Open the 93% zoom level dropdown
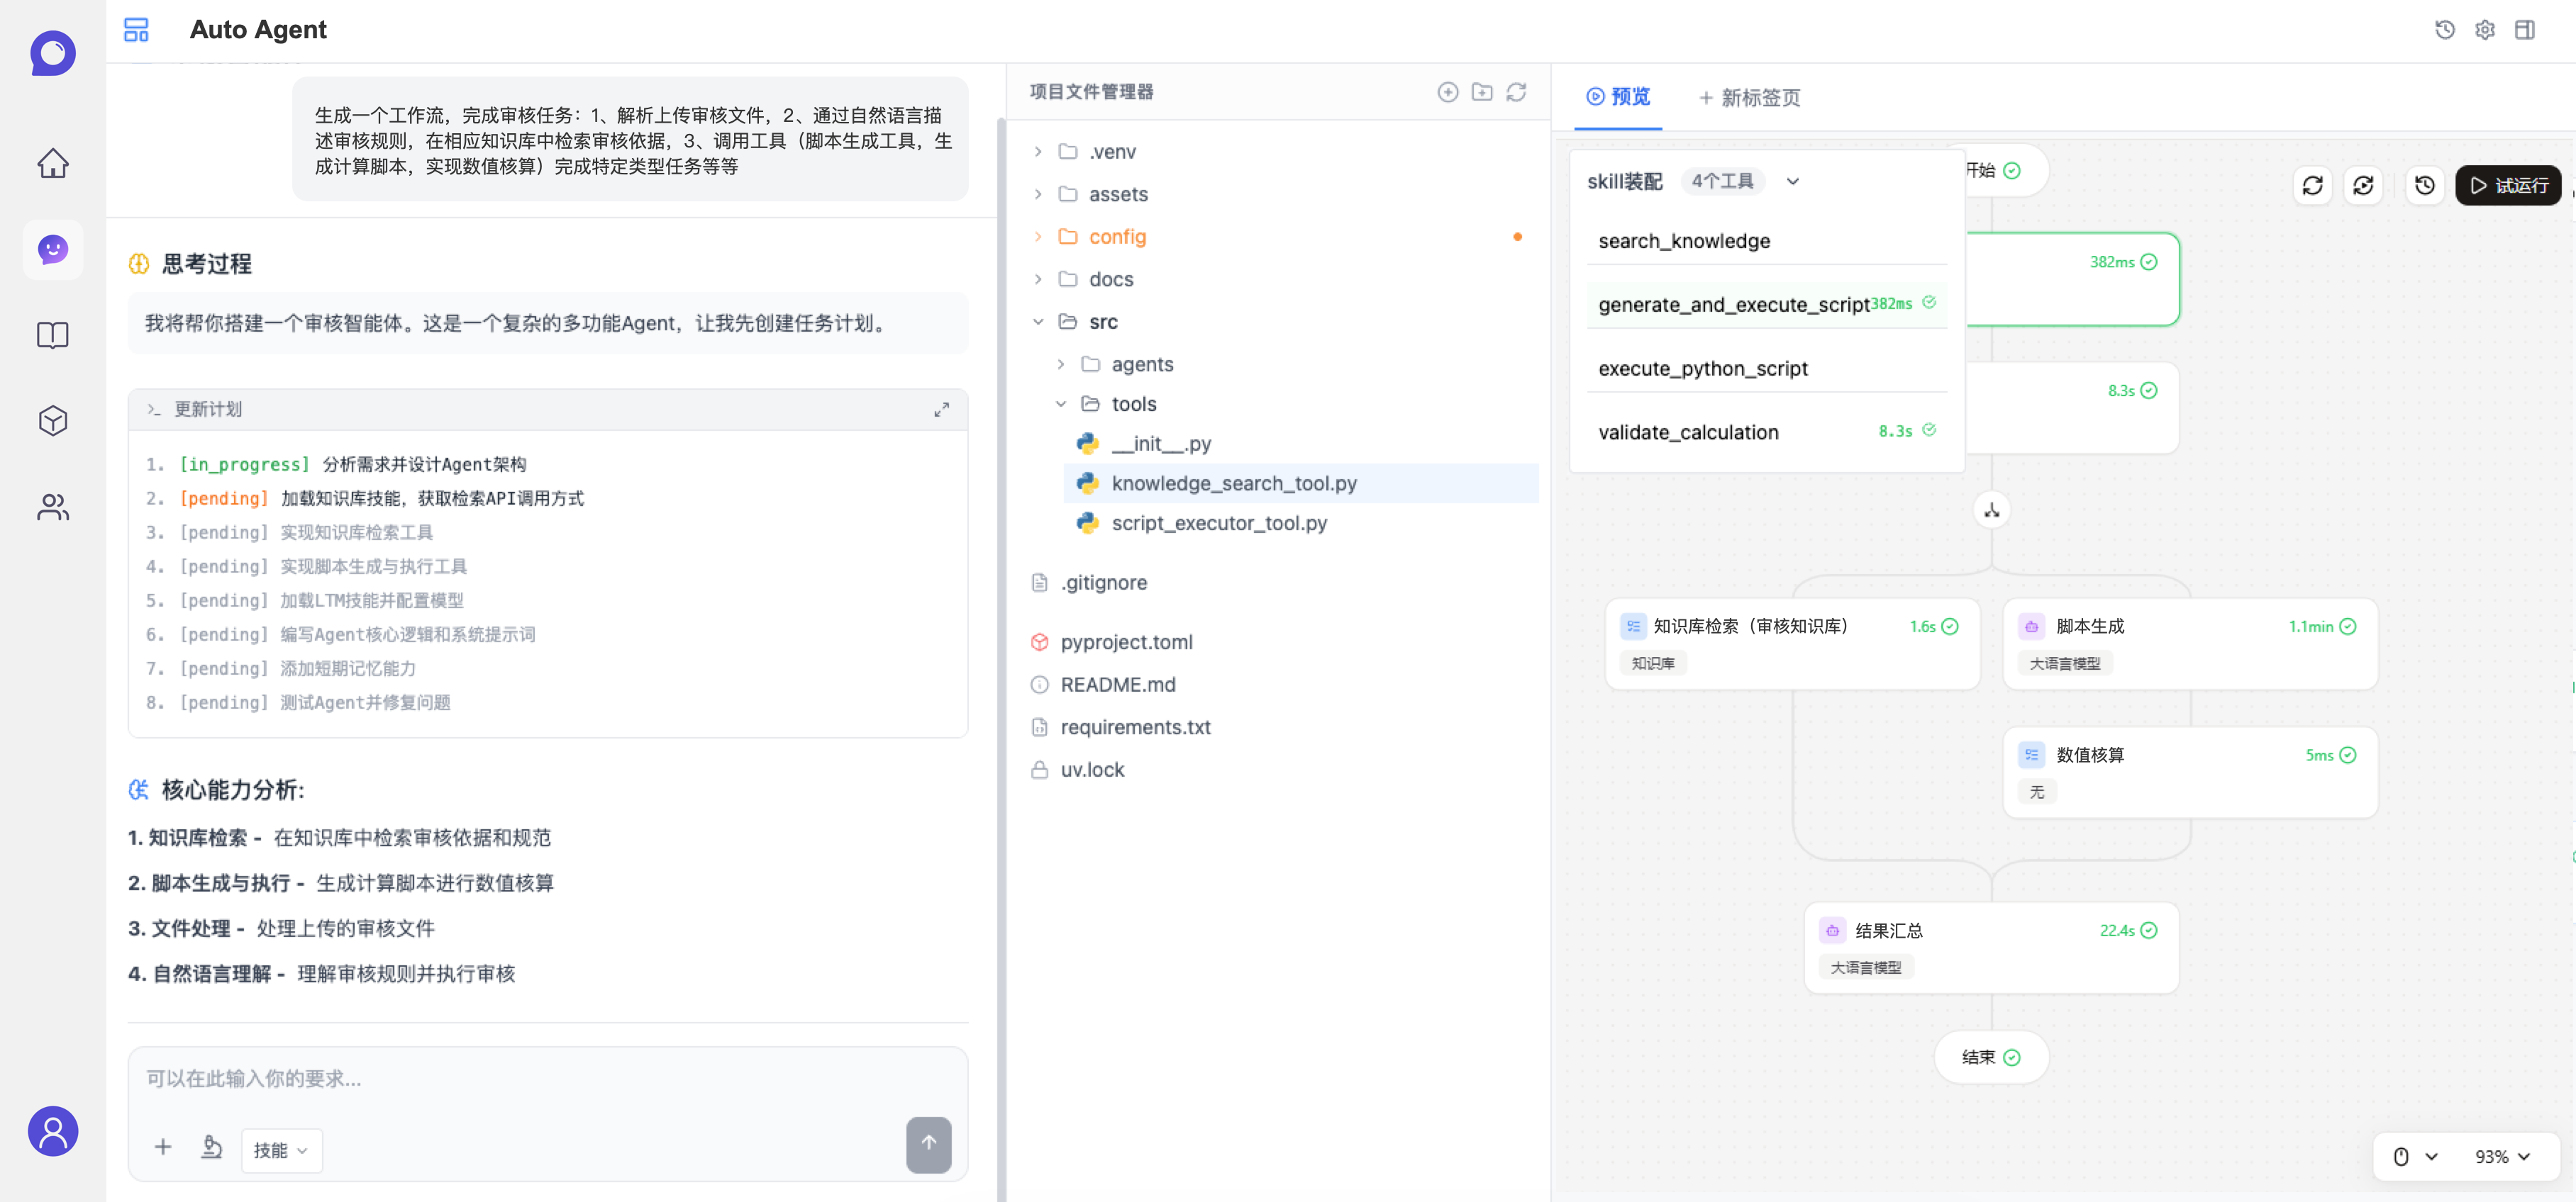The image size is (2576, 1202). pos(2502,1156)
